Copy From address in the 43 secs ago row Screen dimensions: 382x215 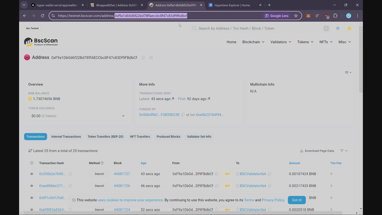click(217, 174)
